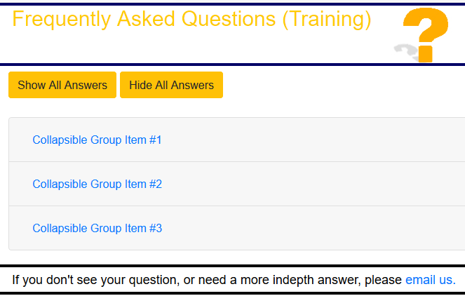Screen dimensions: 465x296
Task: Click empty header area of Group Item #1 row
Action: [x=311, y=140]
